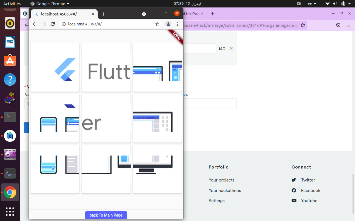
Task: Bookmark localhost page with Chrome's star icon
Action: [x=157, y=24]
